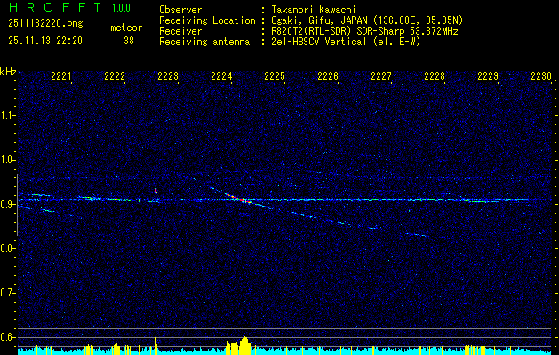559x355 pixels.
Task: Click the kHz axis unit label
Action: 8,71
